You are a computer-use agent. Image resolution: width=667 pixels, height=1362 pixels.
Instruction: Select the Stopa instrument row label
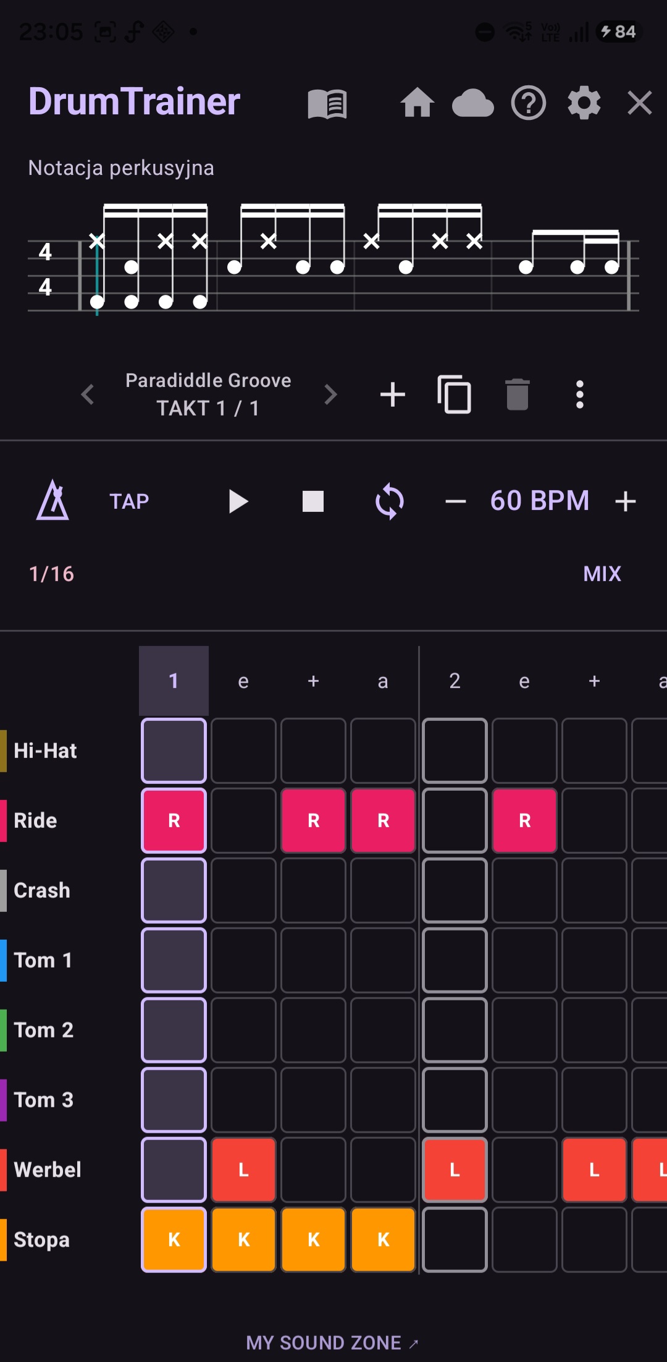41,1240
